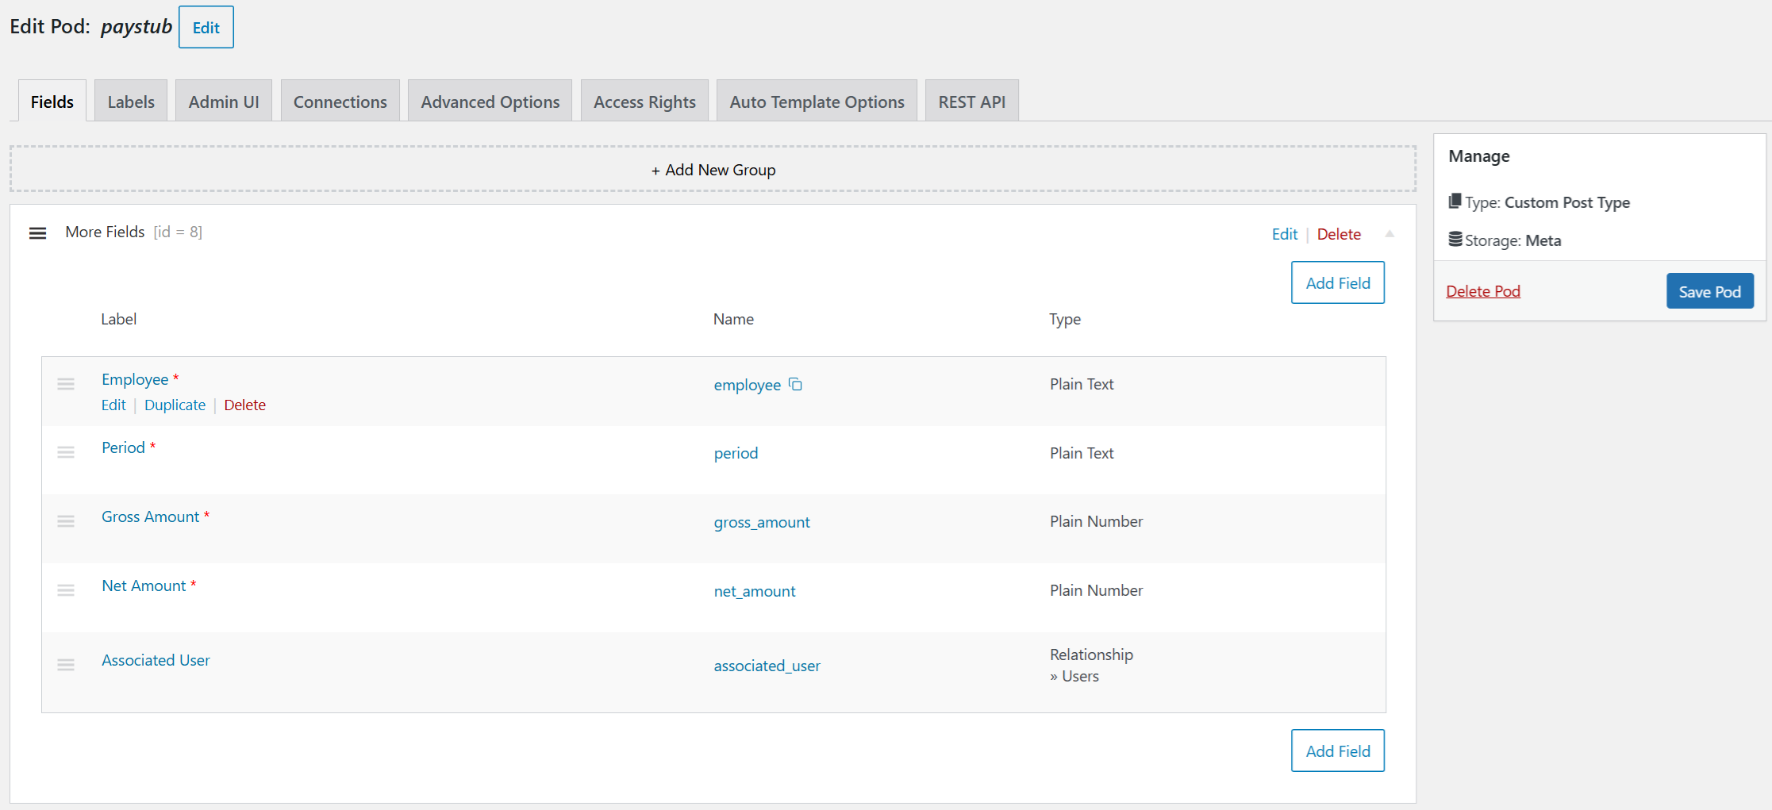1772x810 pixels.
Task: Switch to the Labels tab
Action: (131, 102)
